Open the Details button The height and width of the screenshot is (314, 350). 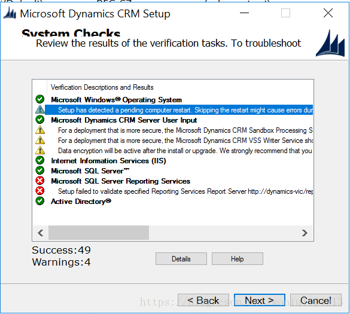(x=181, y=259)
